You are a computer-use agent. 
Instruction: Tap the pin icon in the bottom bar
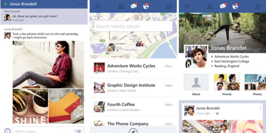pyautogui.click(x=133, y=131)
